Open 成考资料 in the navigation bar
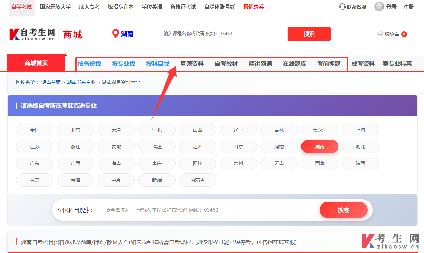This screenshot has height=253, width=424. click(x=363, y=64)
